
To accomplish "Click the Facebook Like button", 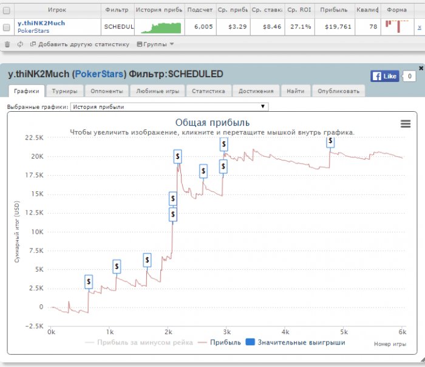I will 385,76.
